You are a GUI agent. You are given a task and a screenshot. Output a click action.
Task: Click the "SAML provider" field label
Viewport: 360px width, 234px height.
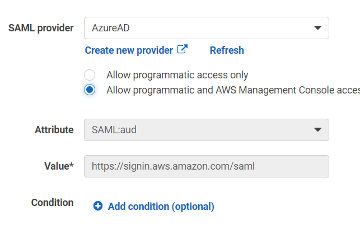point(41,28)
